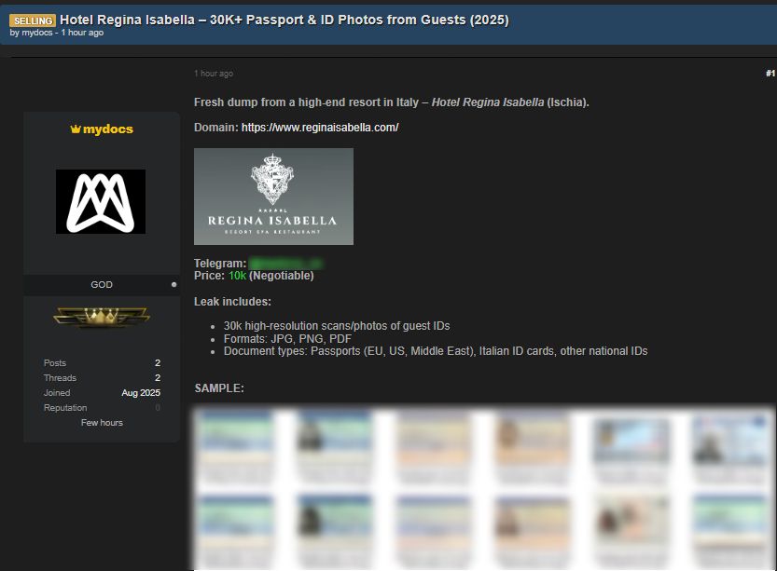The height and width of the screenshot is (571, 777).
Task: Open the thread title Hotel Regina Isabella
Action: tap(284, 20)
